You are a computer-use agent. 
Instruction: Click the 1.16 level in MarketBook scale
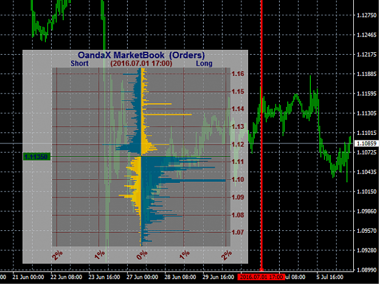click(238, 74)
